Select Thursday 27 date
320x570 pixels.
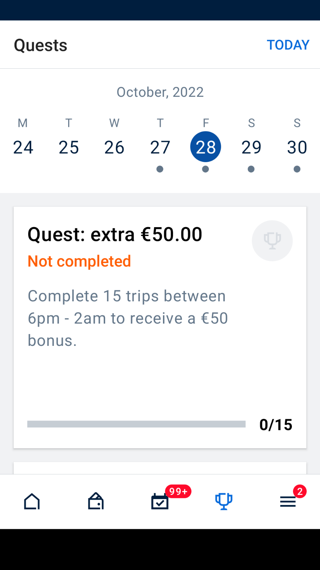pyautogui.click(x=160, y=147)
